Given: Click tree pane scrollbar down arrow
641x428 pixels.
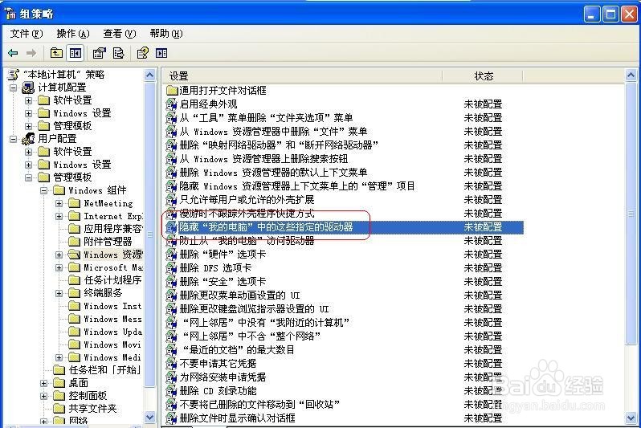Looking at the screenshot, I should tap(150, 418).
